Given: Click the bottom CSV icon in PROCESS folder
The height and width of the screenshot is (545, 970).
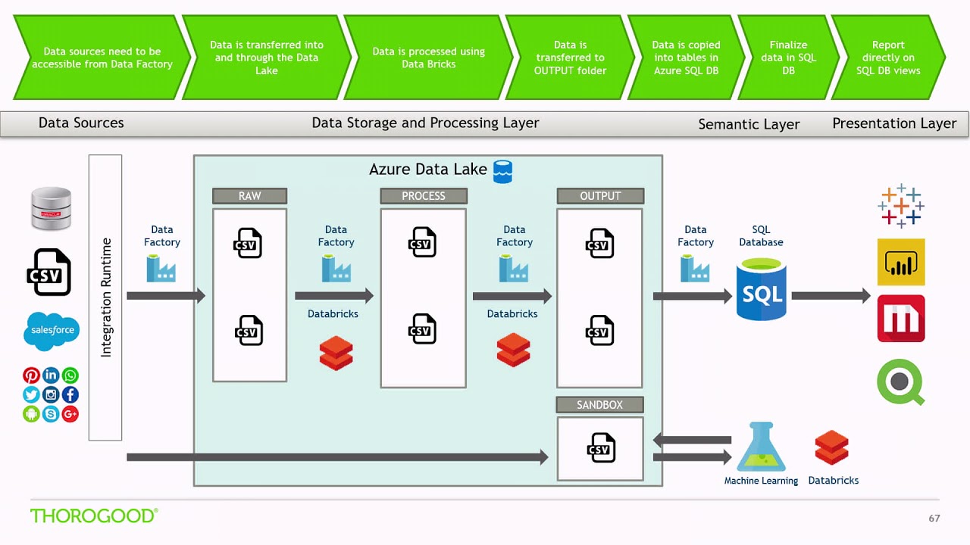Looking at the screenshot, I should coord(422,330).
